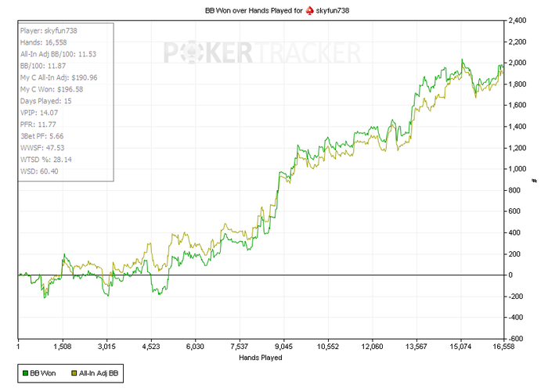Image resolution: width=548 pixels, height=392 pixels.
Task: Click the 'PFR: 11.77' stat line
Action: [x=38, y=124]
